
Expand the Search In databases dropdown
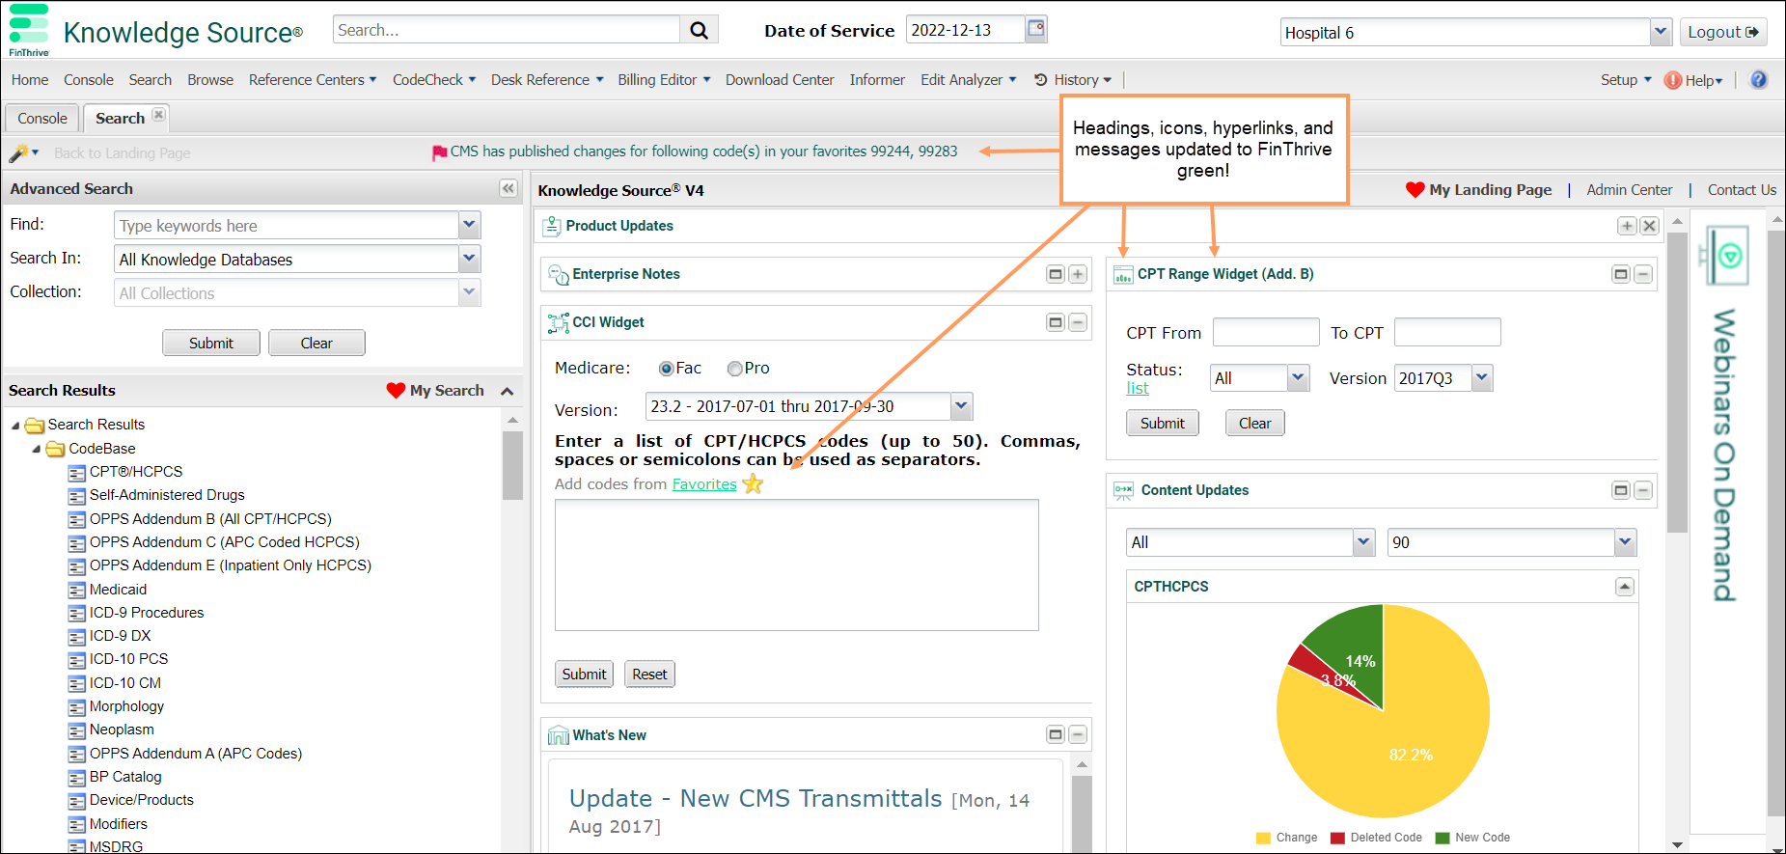pyautogui.click(x=469, y=259)
